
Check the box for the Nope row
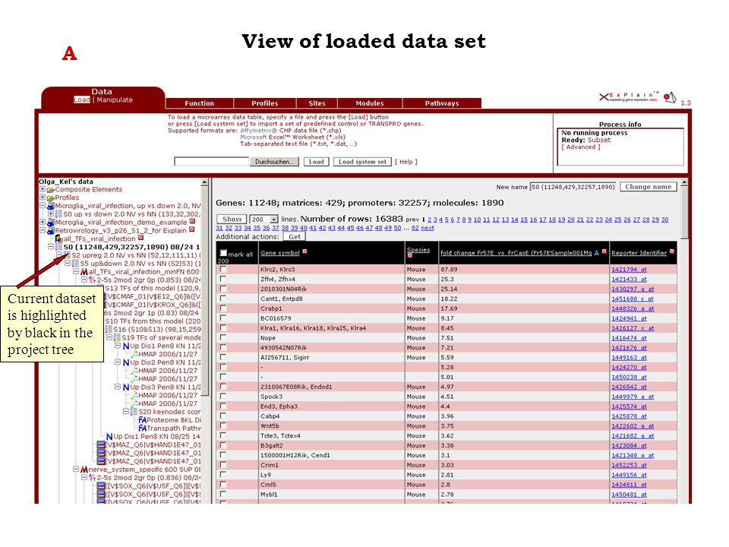223,337
